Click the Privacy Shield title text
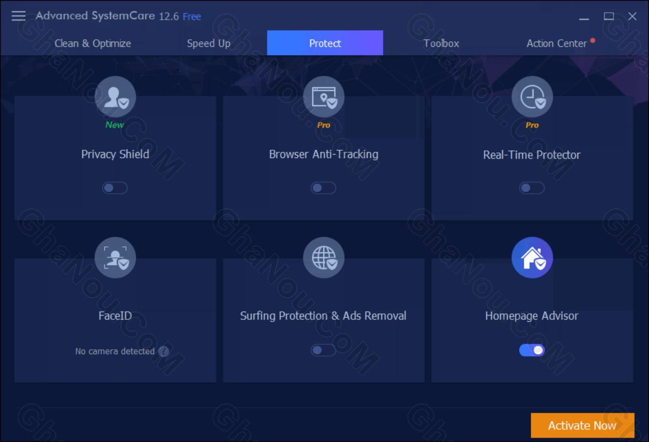 pos(115,154)
